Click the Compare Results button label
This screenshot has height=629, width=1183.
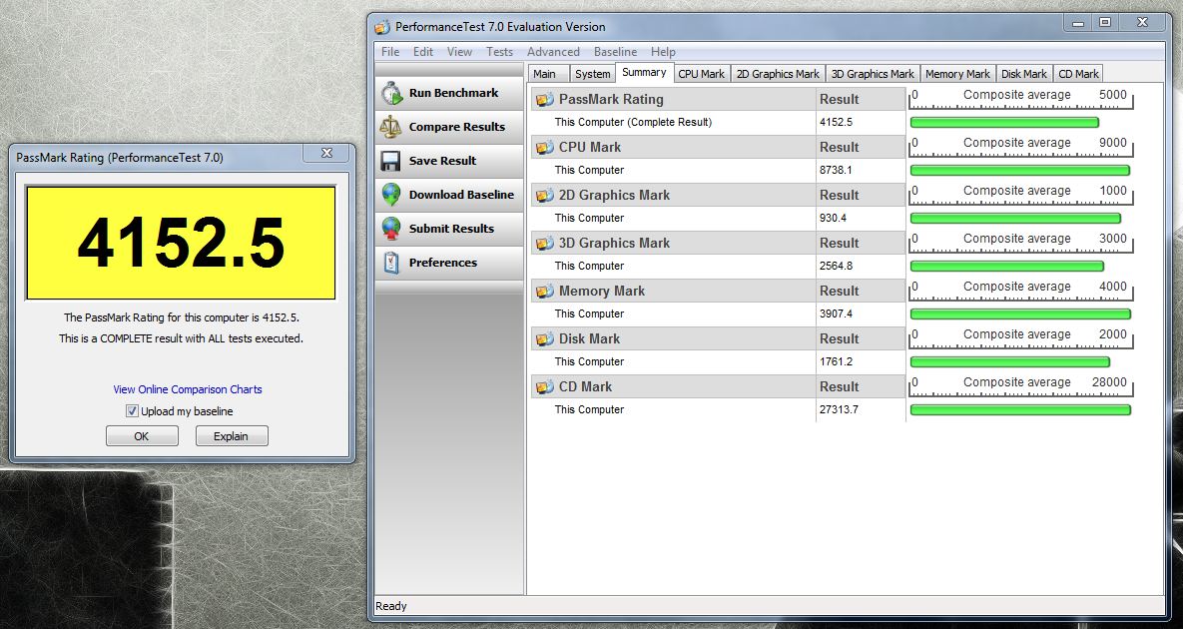(x=457, y=127)
